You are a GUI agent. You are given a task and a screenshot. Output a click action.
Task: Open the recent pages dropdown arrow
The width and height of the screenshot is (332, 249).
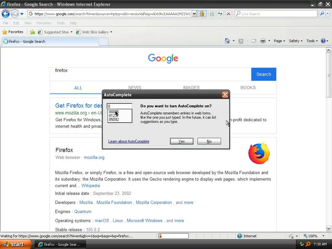point(22,14)
